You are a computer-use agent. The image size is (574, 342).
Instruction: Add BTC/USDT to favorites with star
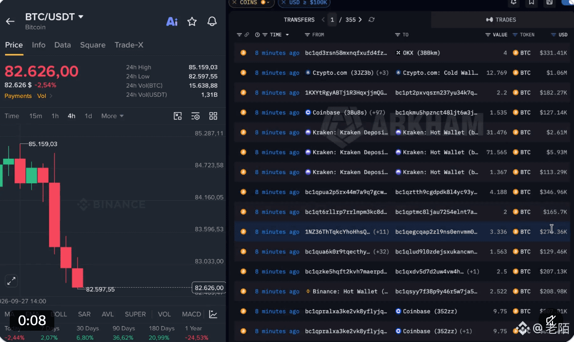[192, 22]
